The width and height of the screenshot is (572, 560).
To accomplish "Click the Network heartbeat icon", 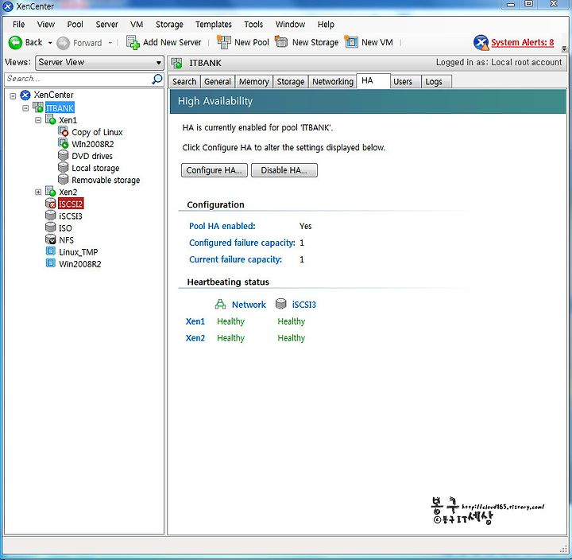I will (220, 304).
